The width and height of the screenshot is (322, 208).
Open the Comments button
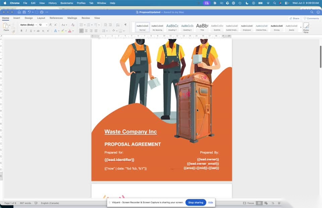point(311,18)
